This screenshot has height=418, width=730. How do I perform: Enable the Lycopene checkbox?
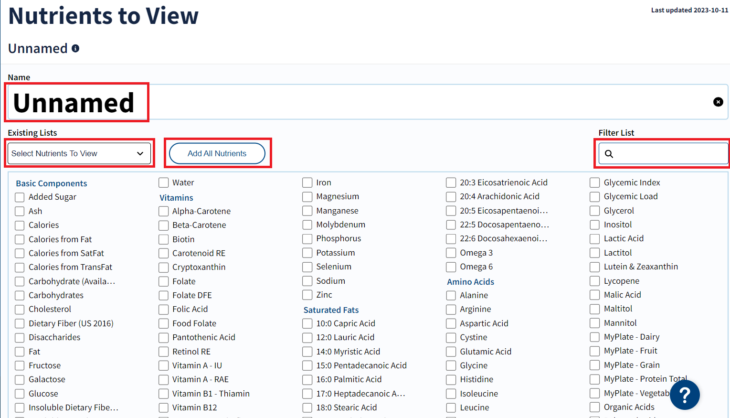594,281
